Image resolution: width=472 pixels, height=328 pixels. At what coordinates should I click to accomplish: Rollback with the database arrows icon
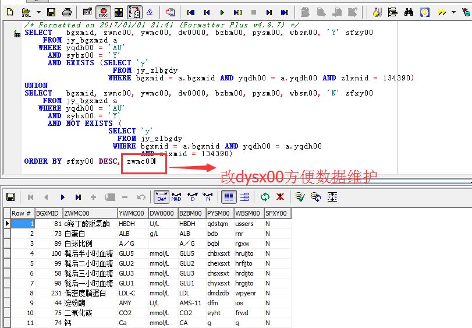click(316, 197)
